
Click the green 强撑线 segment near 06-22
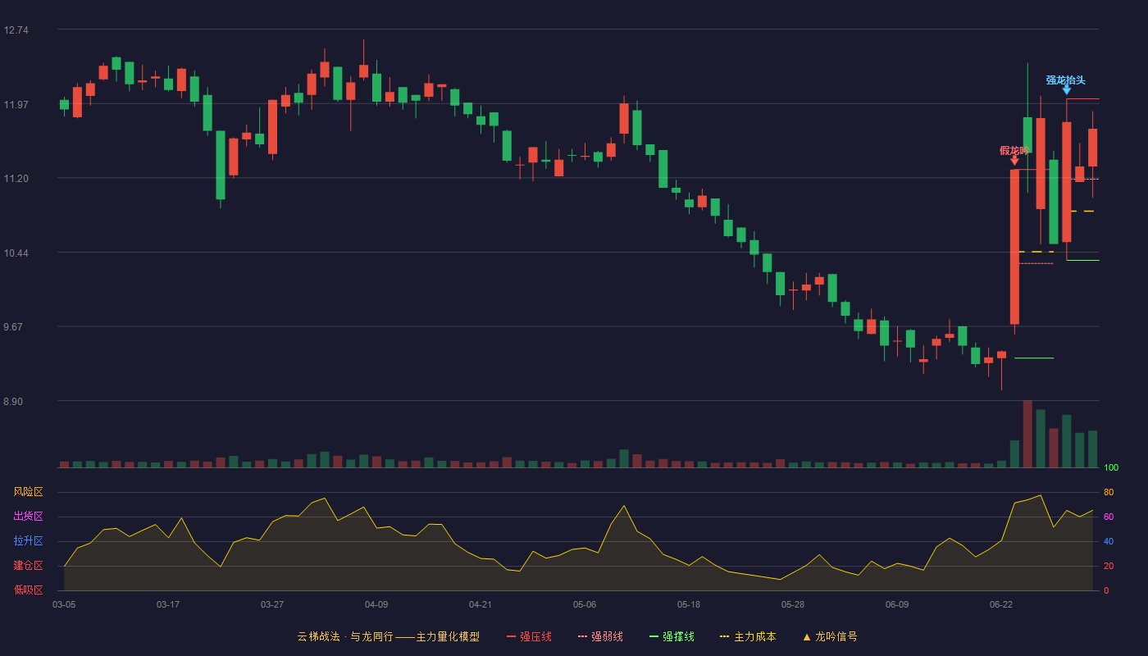[x=1034, y=358]
